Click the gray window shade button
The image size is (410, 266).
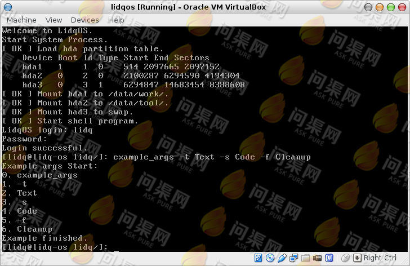(x=368, y=7)
